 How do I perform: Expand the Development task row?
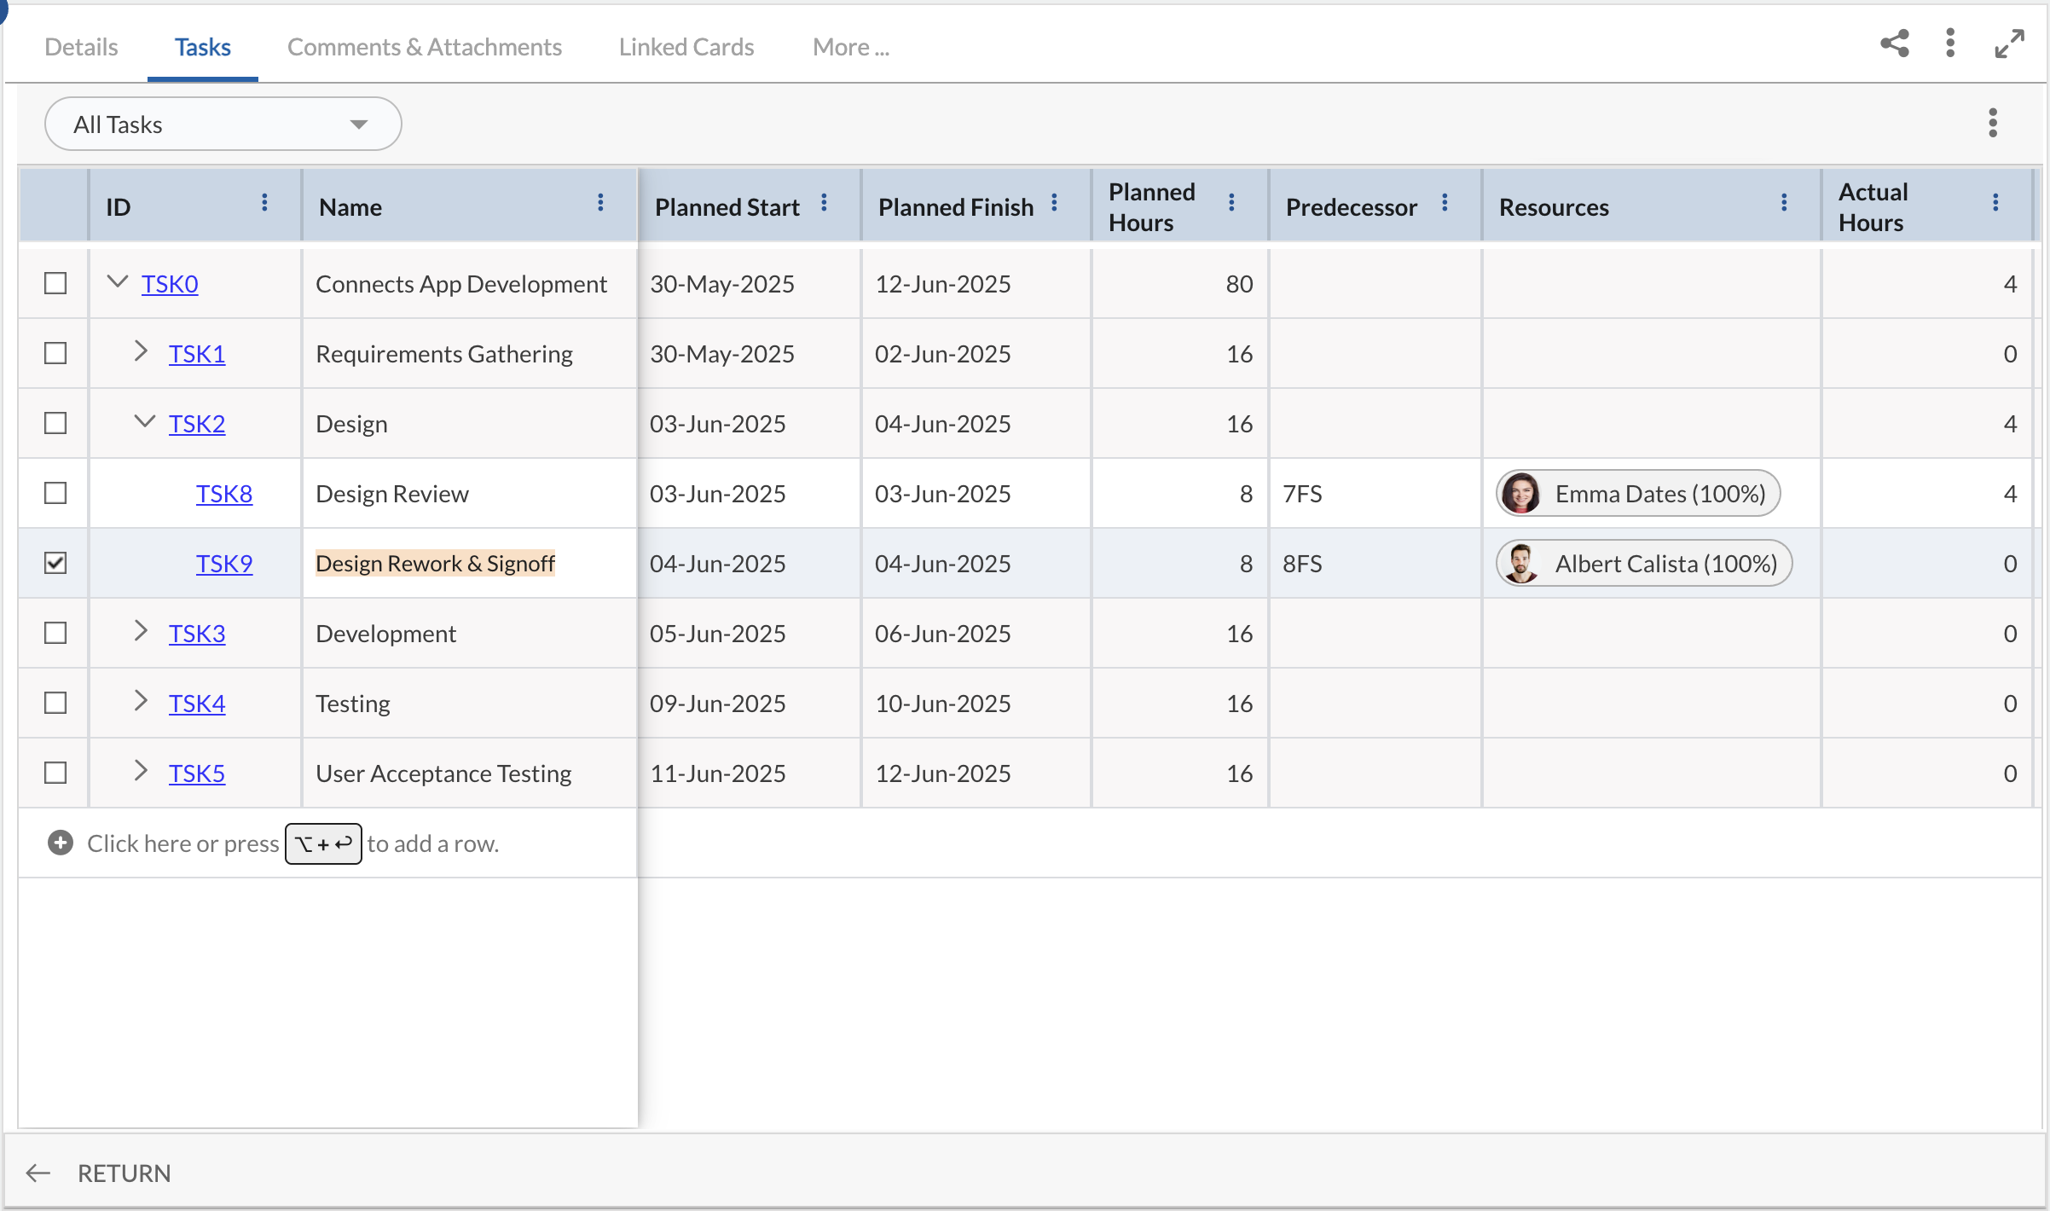142,632
